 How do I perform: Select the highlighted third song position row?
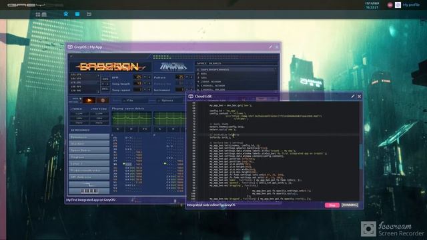(84, 83)
